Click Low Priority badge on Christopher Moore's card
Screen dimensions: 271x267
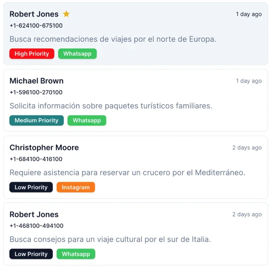(x=31, y=187)
